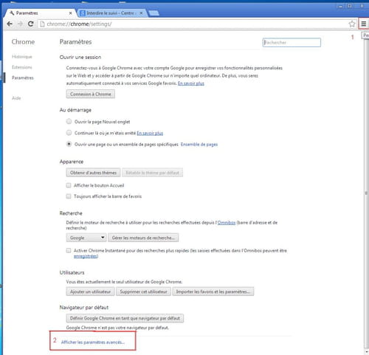369x355 pixels.
Task: Click the Rechercher settings search box
Action: [292, 42]
